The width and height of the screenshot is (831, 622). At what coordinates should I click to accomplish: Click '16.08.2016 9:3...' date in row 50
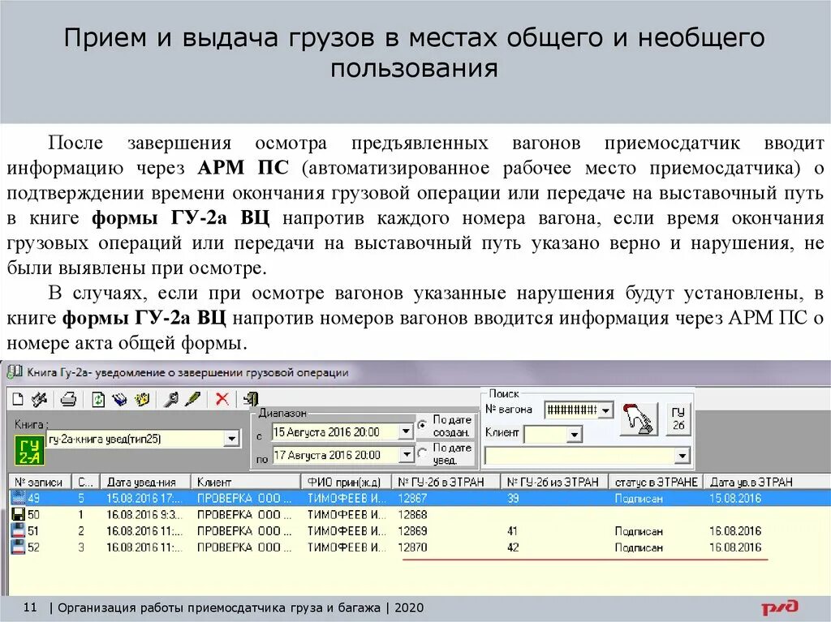(144, 514)
